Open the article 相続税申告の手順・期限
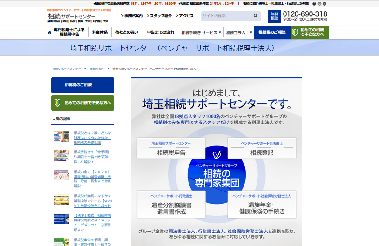The height and width of the screenshot is (246, 379). tap(92, 242)
